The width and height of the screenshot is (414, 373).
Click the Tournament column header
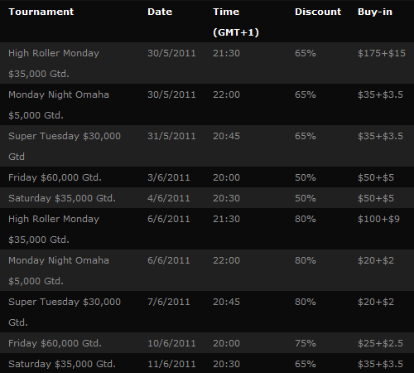41,12
